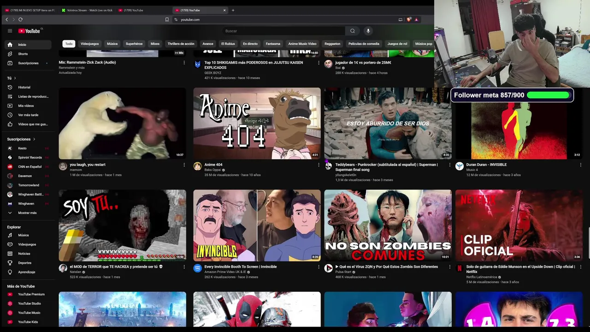Switch to Mi NUEVO SETUP browser tab
Screen dimensions: 590x332
(x=29, y=10)
